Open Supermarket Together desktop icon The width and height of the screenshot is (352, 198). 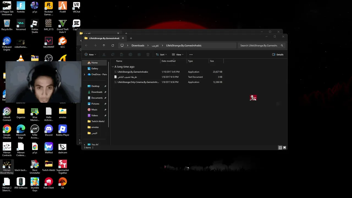pos(62,167)
